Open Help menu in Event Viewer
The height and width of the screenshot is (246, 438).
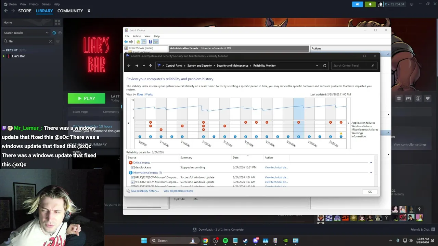pos(157,36)
